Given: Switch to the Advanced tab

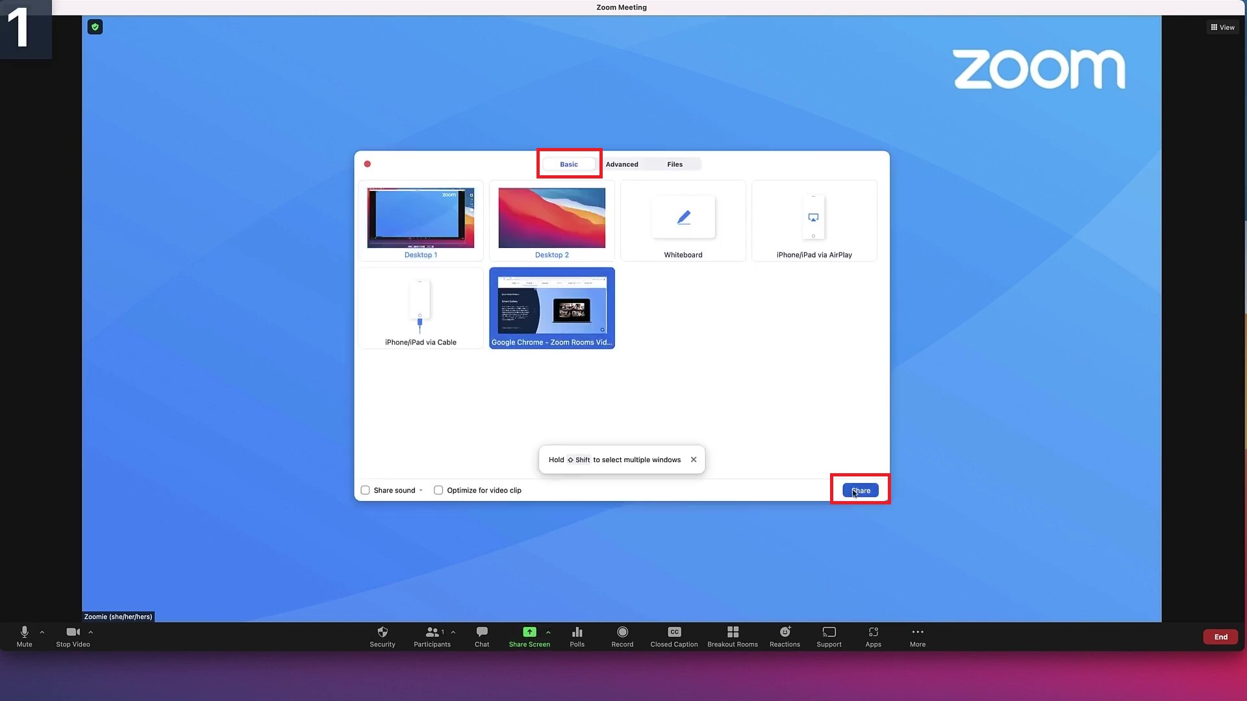Looking at the screenshot, I should 622,164.
